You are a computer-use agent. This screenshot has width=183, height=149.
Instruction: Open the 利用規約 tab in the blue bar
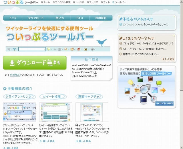[101, 18]
